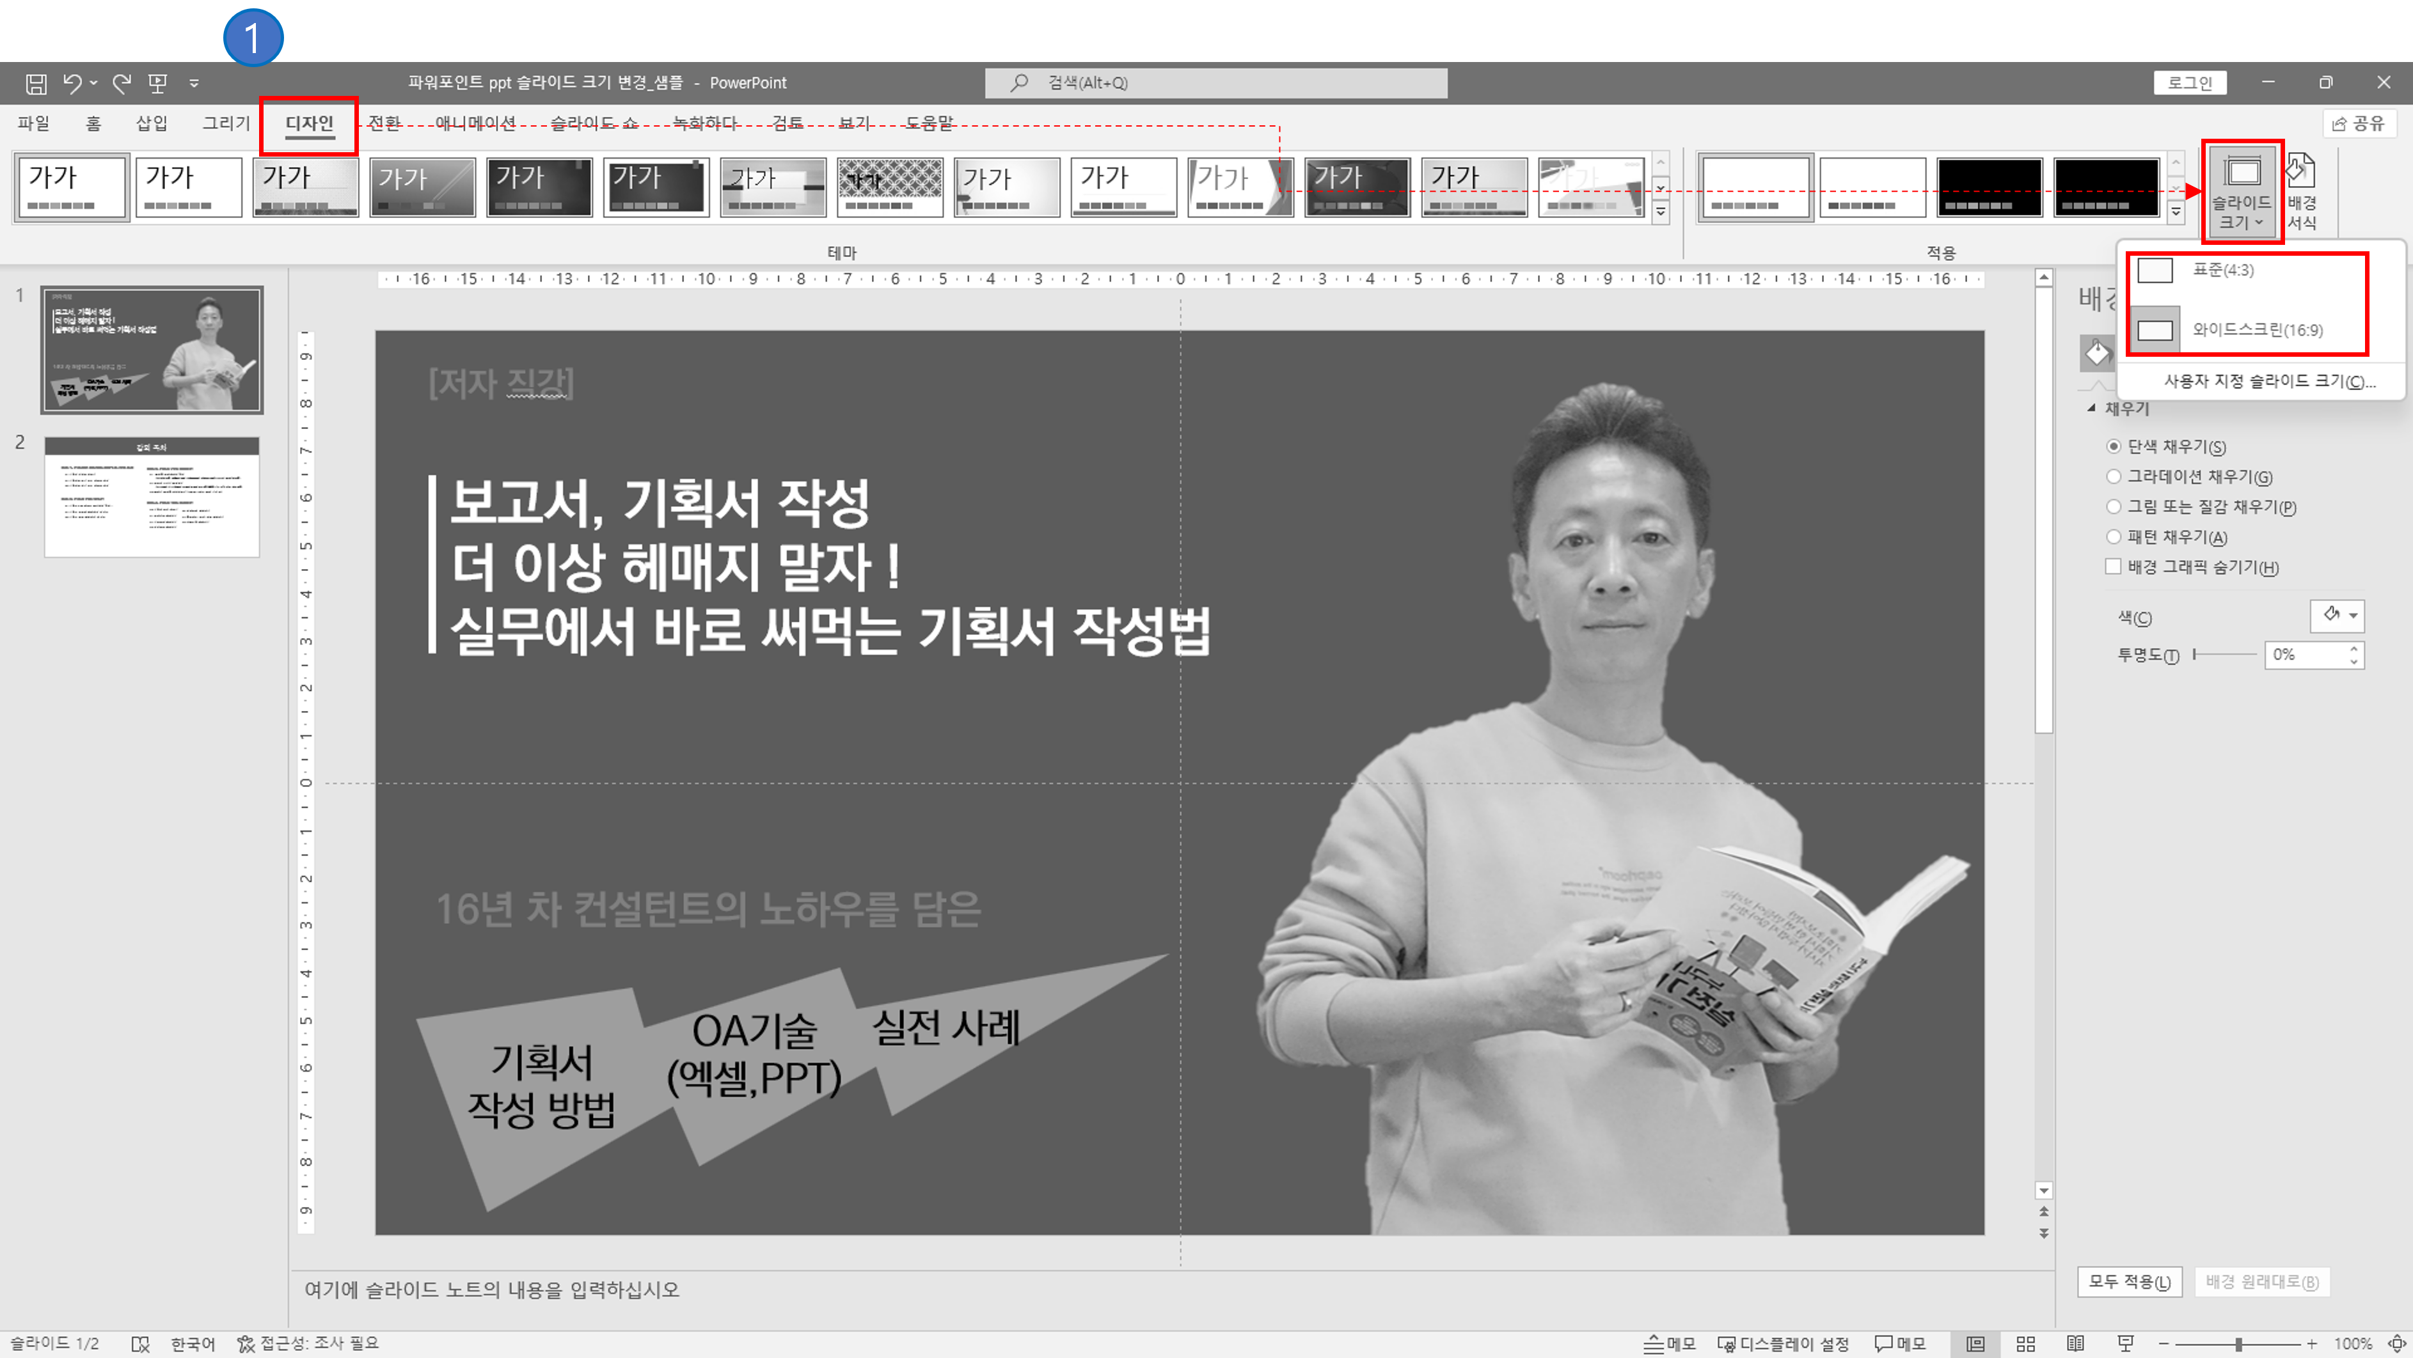This screenshot has width=2413, height=1358.
Task: Choose 표준(4:3) from slide size menu
Action: click(x=2223, y=270)
